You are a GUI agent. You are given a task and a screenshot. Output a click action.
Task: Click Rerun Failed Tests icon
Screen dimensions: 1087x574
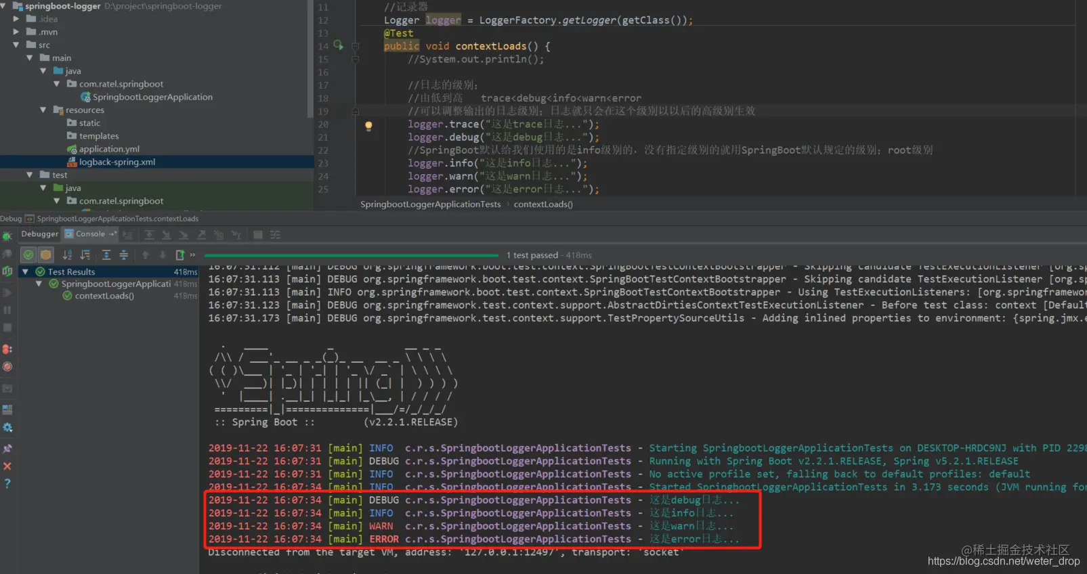coord(7,254)
